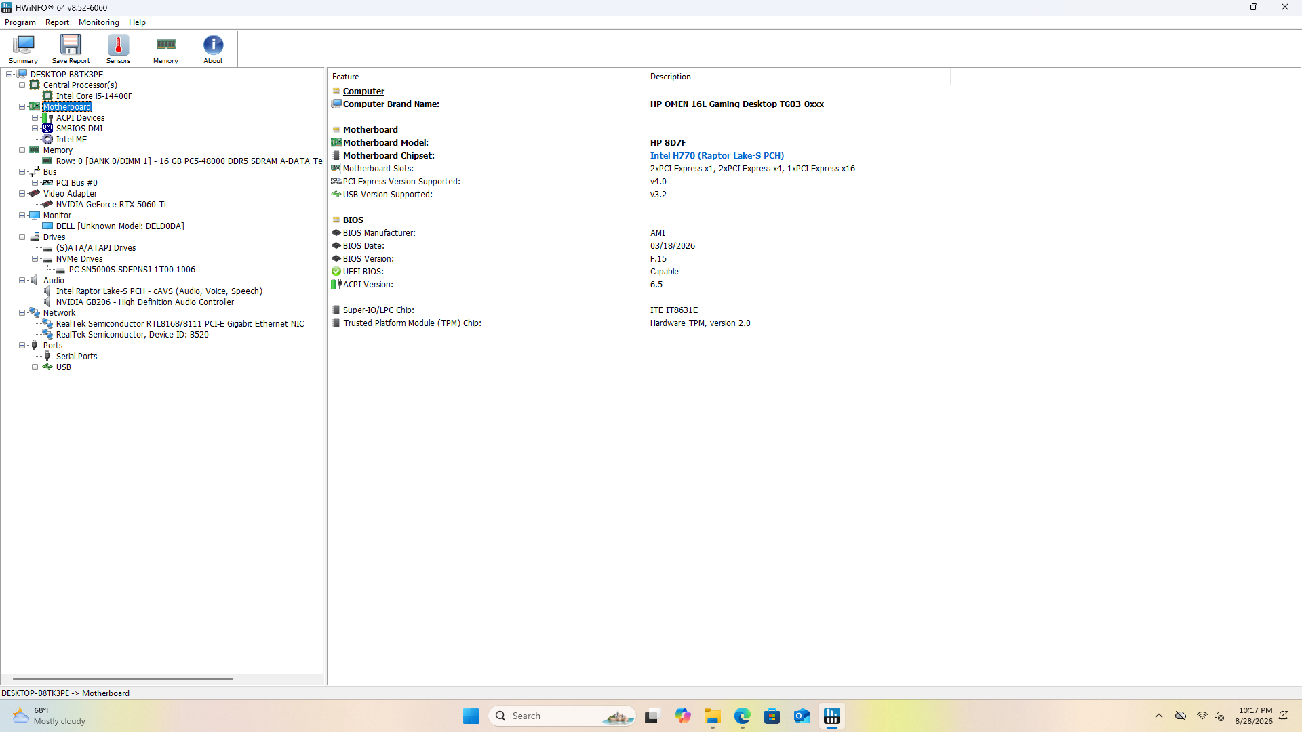This screenshot has width=1302, height=732.
Task: Click the BIOS Date 03/18/2026 value
Action: tap(673, 246)
